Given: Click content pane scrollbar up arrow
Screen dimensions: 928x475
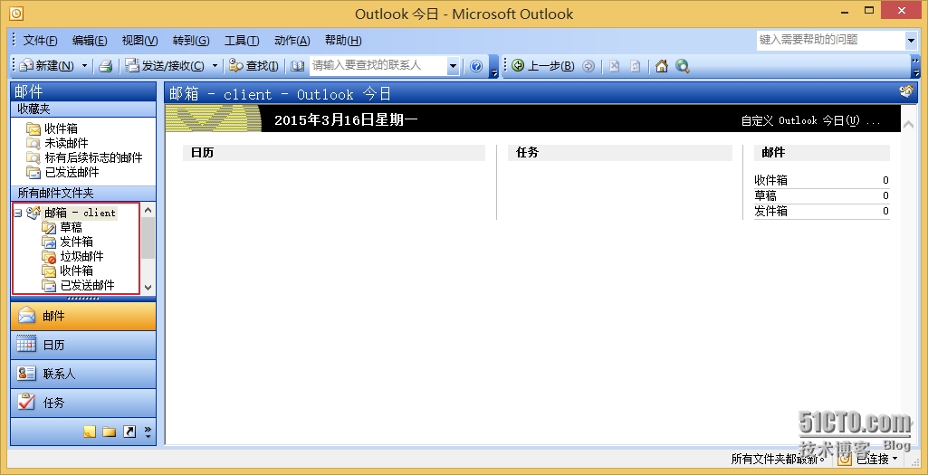Looking at the screenshot, I should pyautogui.click(x=908, y=124).
